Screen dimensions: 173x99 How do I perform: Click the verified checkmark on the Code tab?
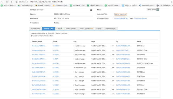coord(62,28)
